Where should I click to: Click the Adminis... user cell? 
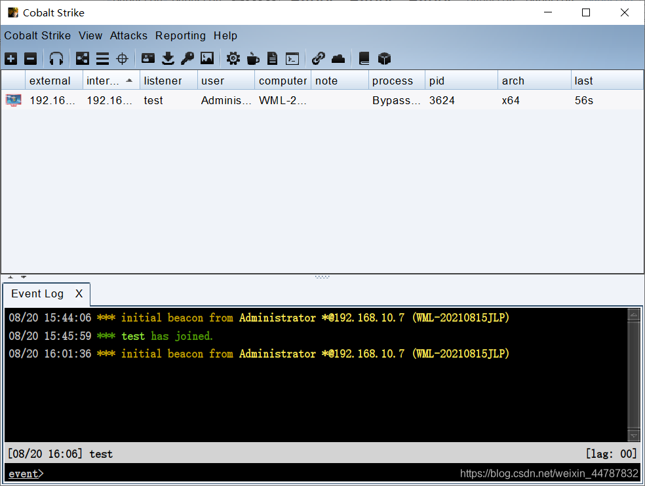coord(226,100)
